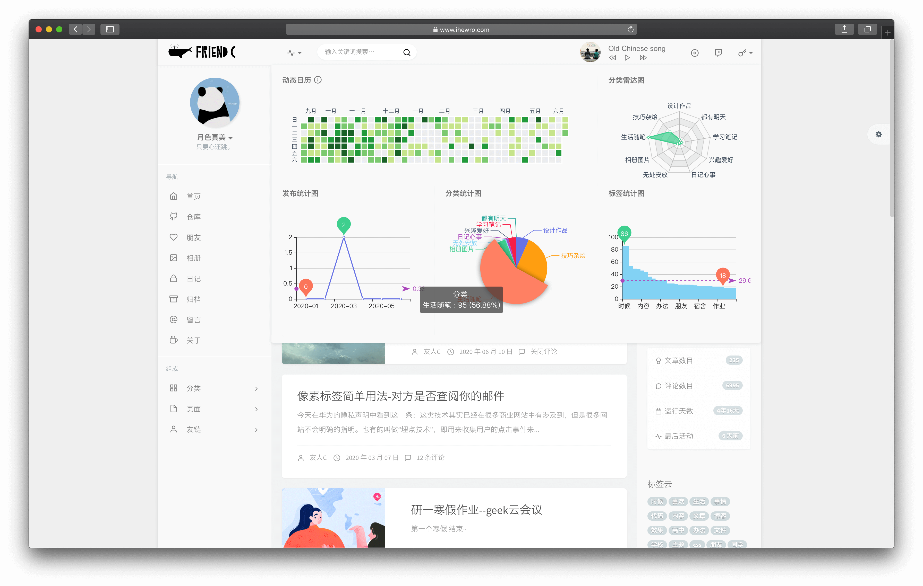Click the 留言 at-sign icon
The height and width of the screenshot is (586, 923).
pyautogui.click(x=174, y=319)
